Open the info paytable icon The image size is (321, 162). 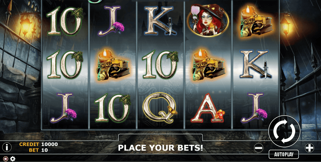tap(7, 147)
